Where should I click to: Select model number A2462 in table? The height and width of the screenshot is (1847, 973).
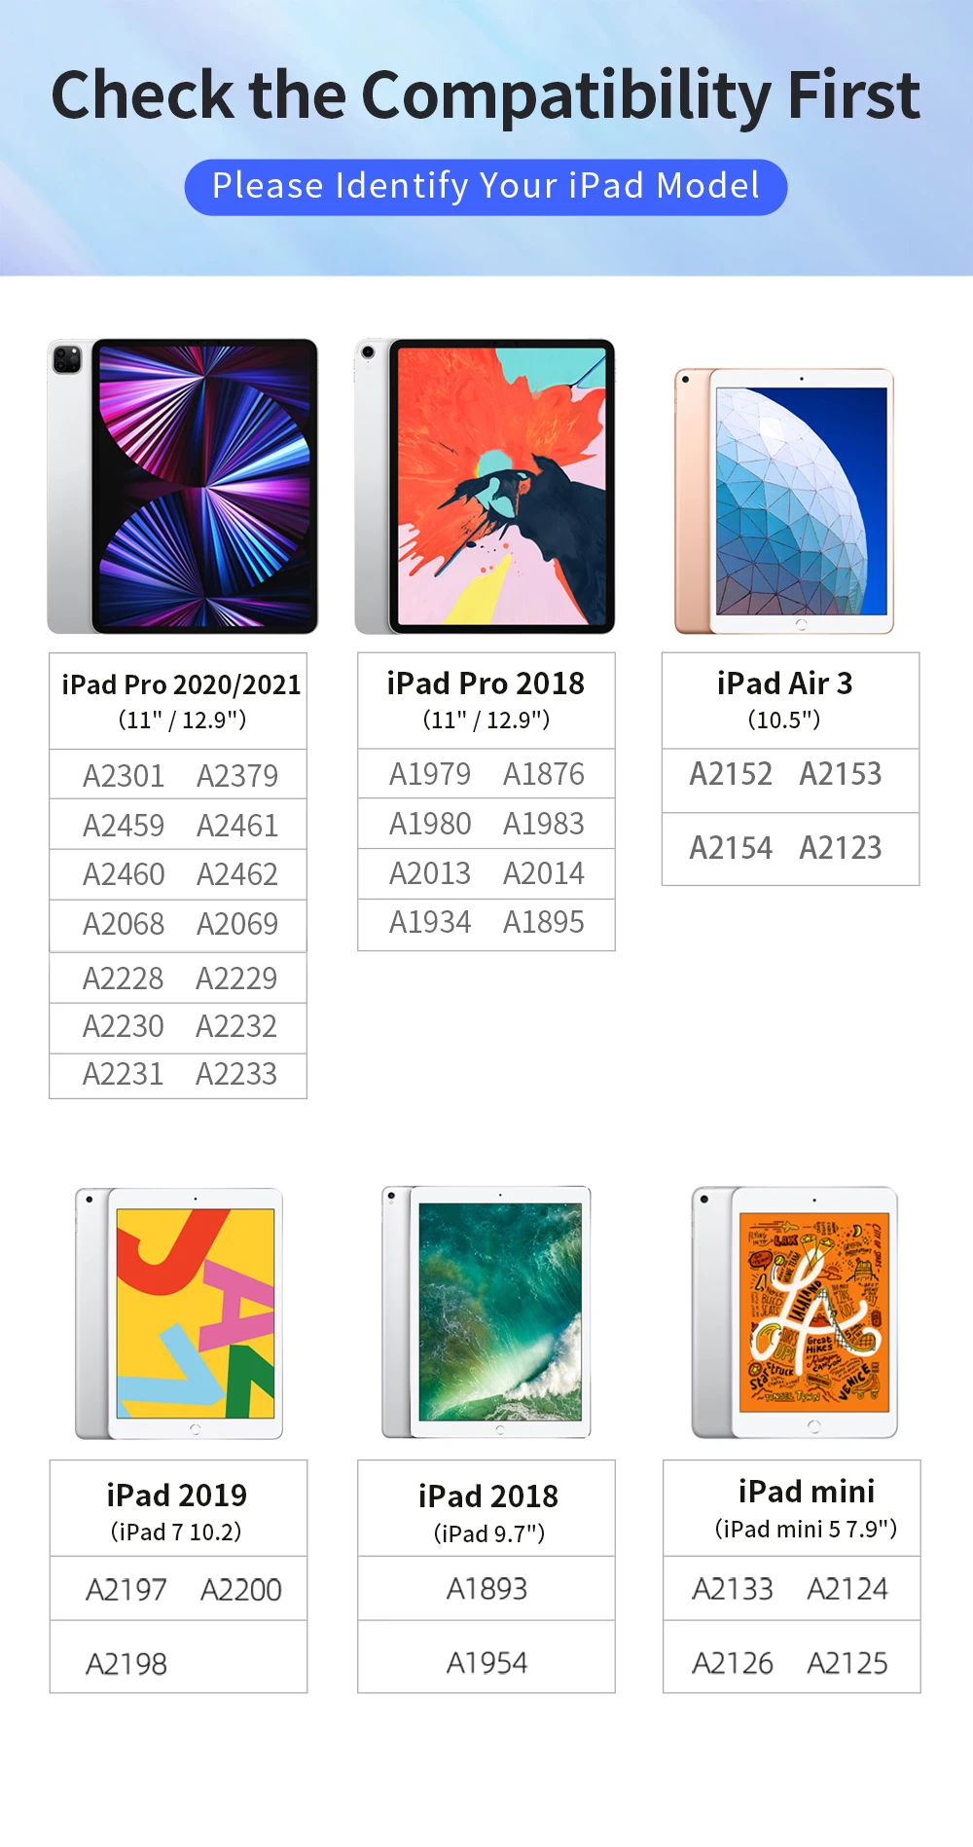point(237,874)
